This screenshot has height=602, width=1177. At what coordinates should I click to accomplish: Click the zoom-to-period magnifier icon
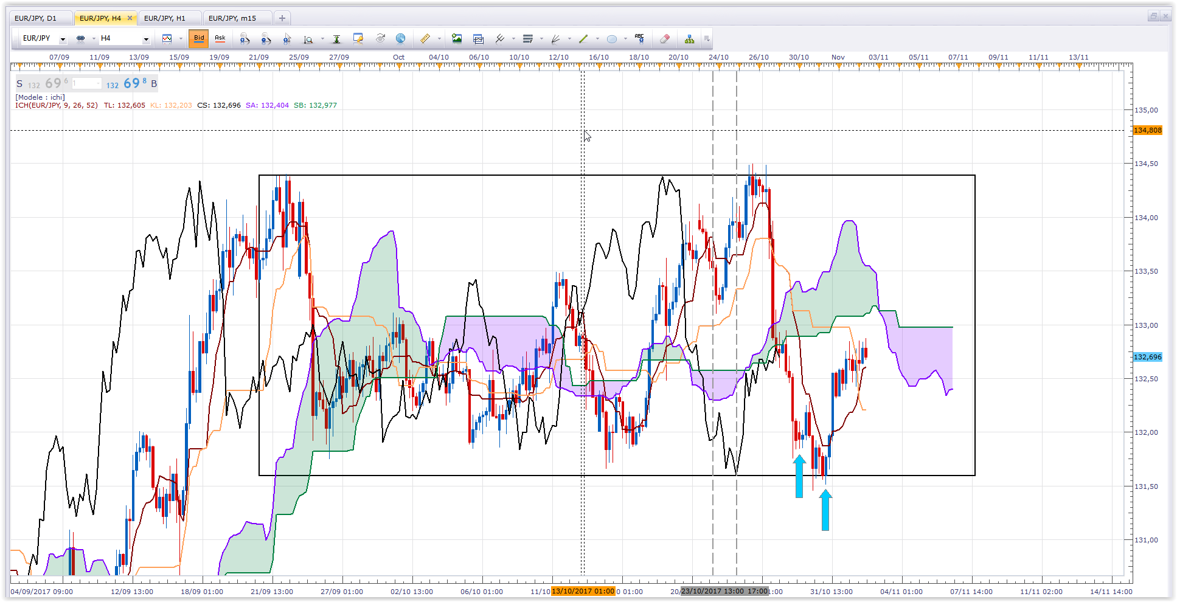tap(308, 39)
